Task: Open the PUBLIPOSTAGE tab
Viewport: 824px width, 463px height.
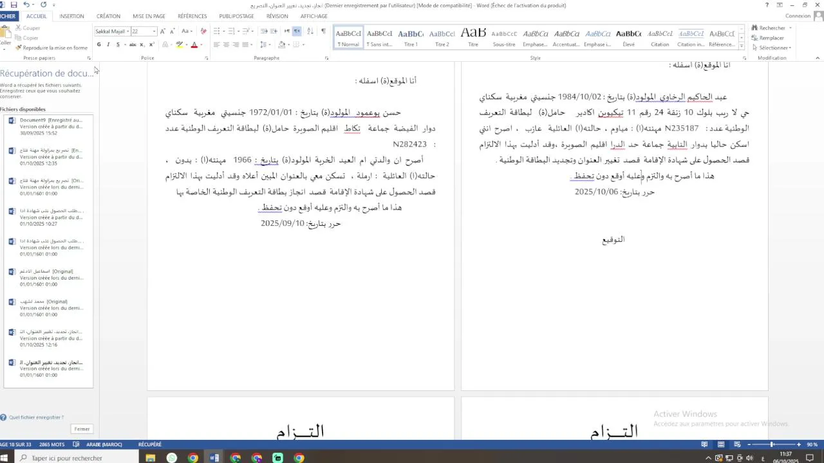Action: [236, 16]
